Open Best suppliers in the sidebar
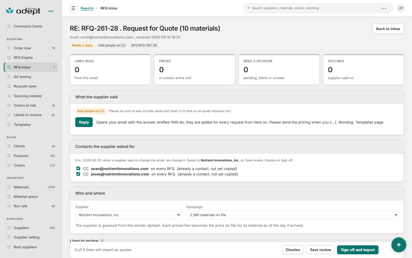 point(31,247)
